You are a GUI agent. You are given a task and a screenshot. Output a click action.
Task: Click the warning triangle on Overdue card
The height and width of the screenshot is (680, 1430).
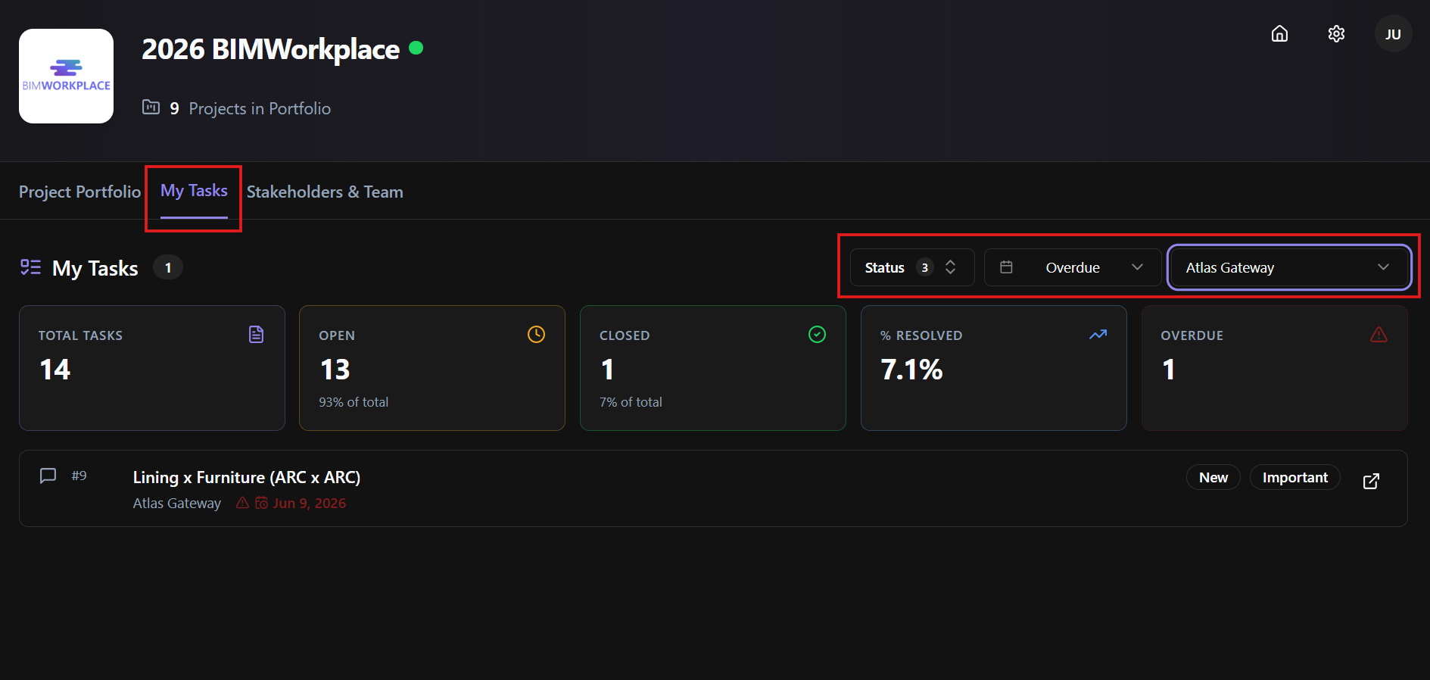pos(1379,334)
